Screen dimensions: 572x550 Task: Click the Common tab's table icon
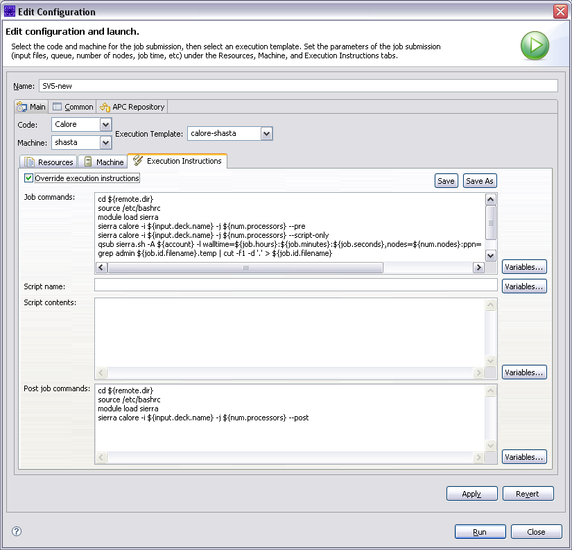tap(56, 106)
